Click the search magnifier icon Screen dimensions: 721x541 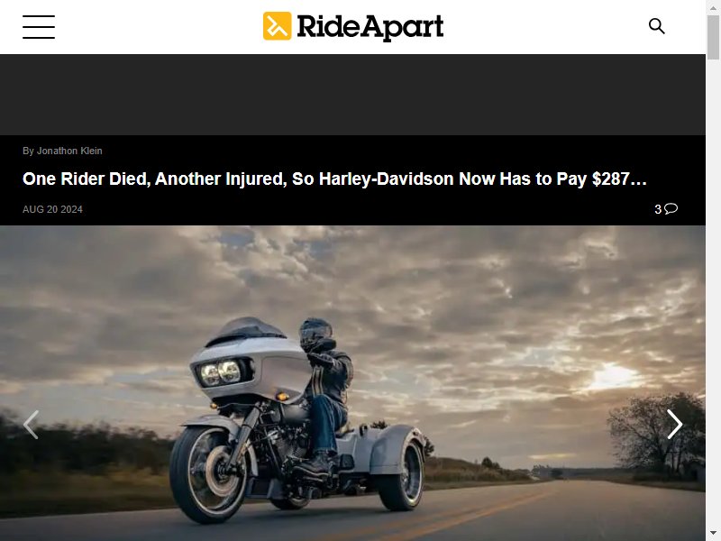[x=657, y=26]
